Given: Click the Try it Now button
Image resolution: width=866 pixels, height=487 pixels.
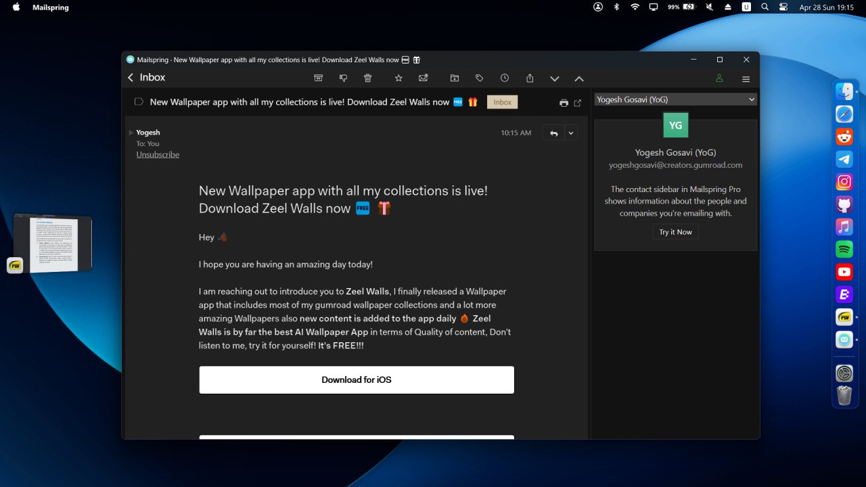Looking at the screenshot, I should pos(676,232).
